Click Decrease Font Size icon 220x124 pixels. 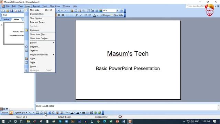pyautogui.click(x=80, y=15)
